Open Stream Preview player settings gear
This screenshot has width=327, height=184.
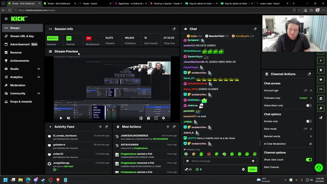[x=163, y=118]
